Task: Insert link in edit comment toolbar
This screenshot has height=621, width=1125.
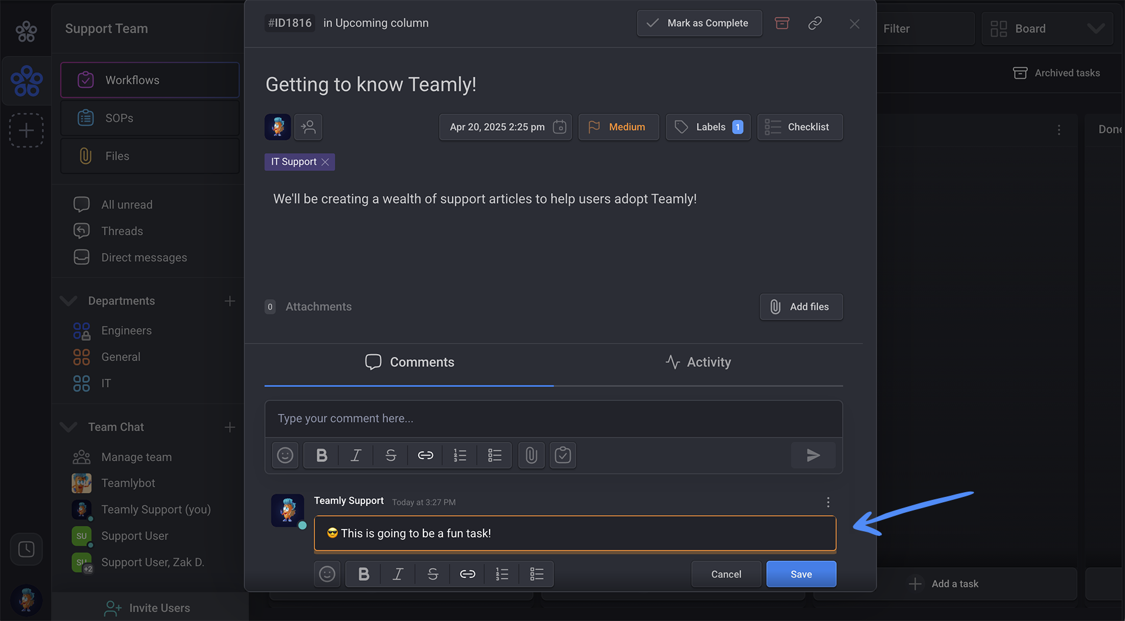Action: tap(468, 574)
